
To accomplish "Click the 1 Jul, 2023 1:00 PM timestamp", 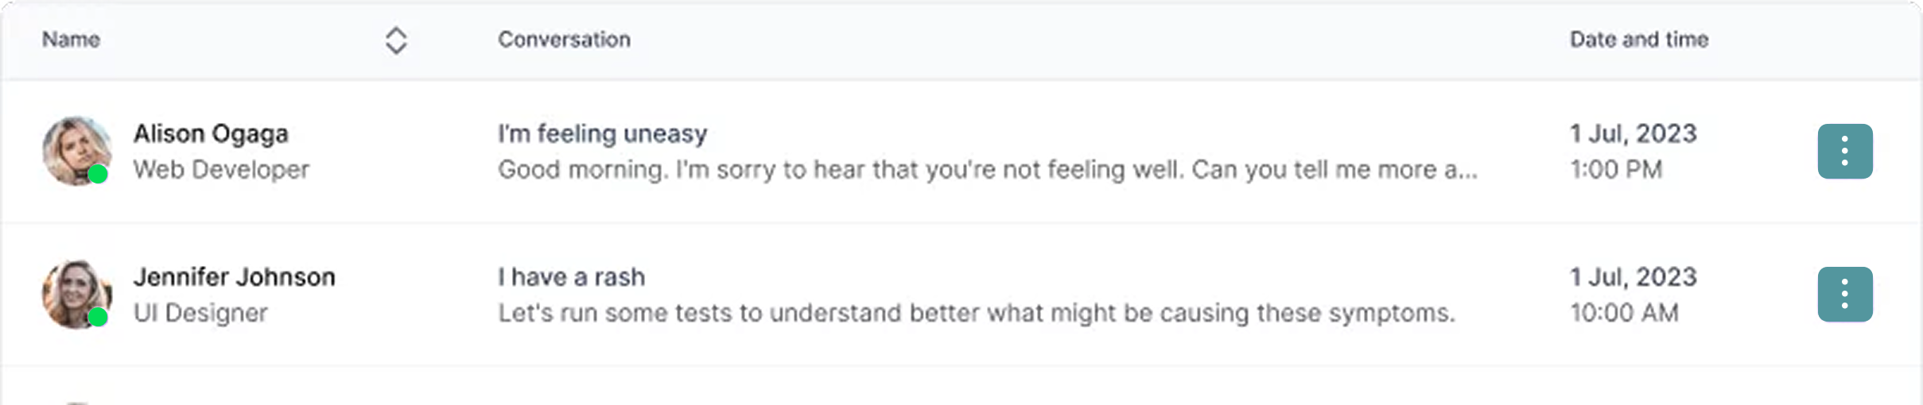I will coord(1633,151).
